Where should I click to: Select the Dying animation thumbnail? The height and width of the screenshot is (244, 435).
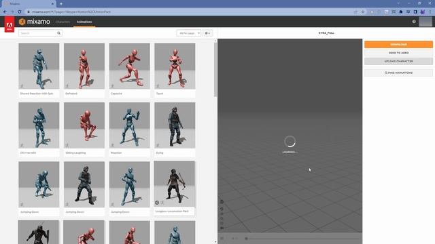tap(175, 125)
